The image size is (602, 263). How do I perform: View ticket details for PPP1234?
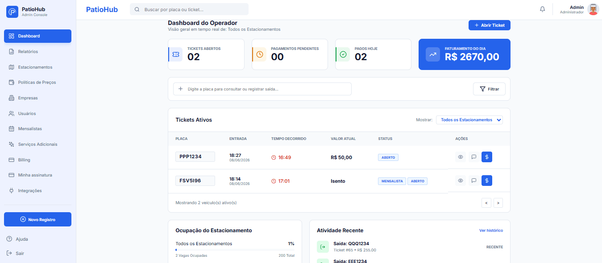(461, 157)
